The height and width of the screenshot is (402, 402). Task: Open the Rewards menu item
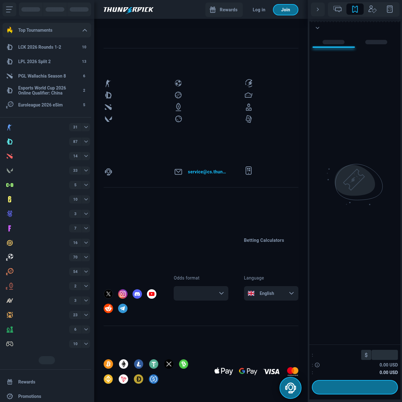26,382
